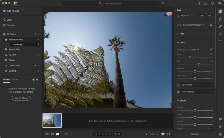Flag the photo as a pick

point(116,134)
